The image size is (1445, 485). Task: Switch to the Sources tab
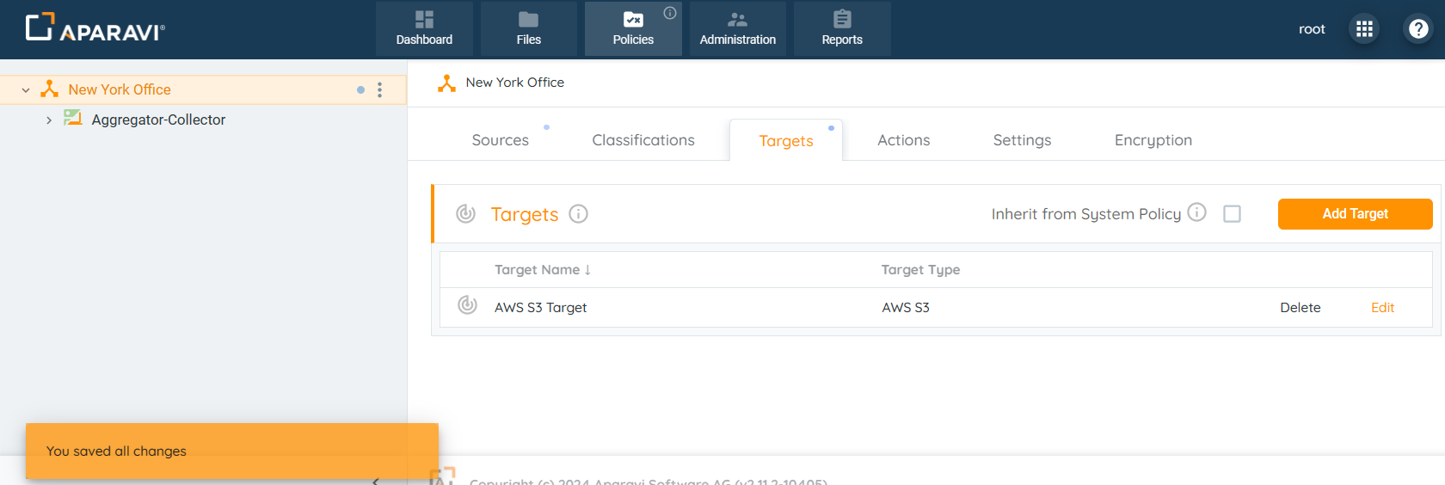(500, 140)
